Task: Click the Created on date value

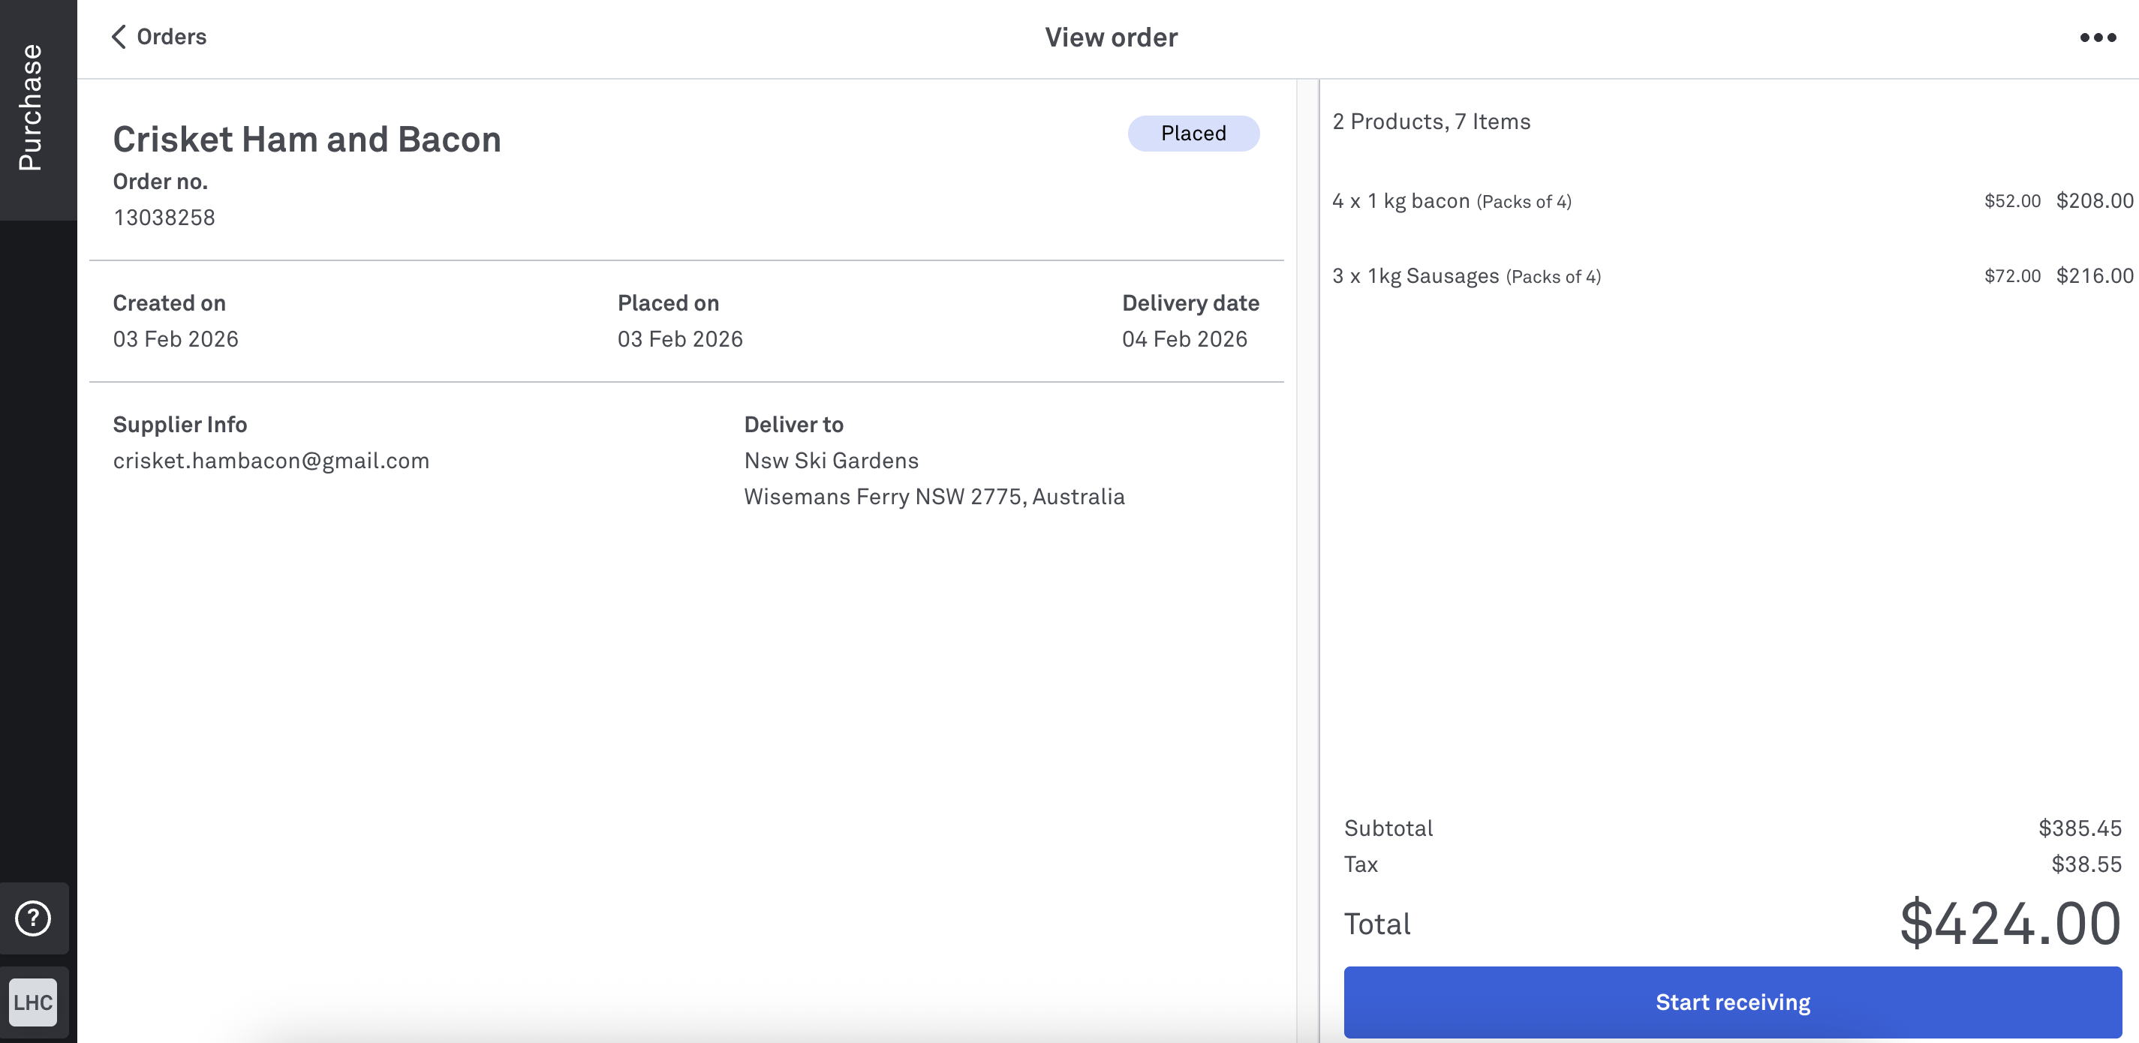Action: click(176, 339)
